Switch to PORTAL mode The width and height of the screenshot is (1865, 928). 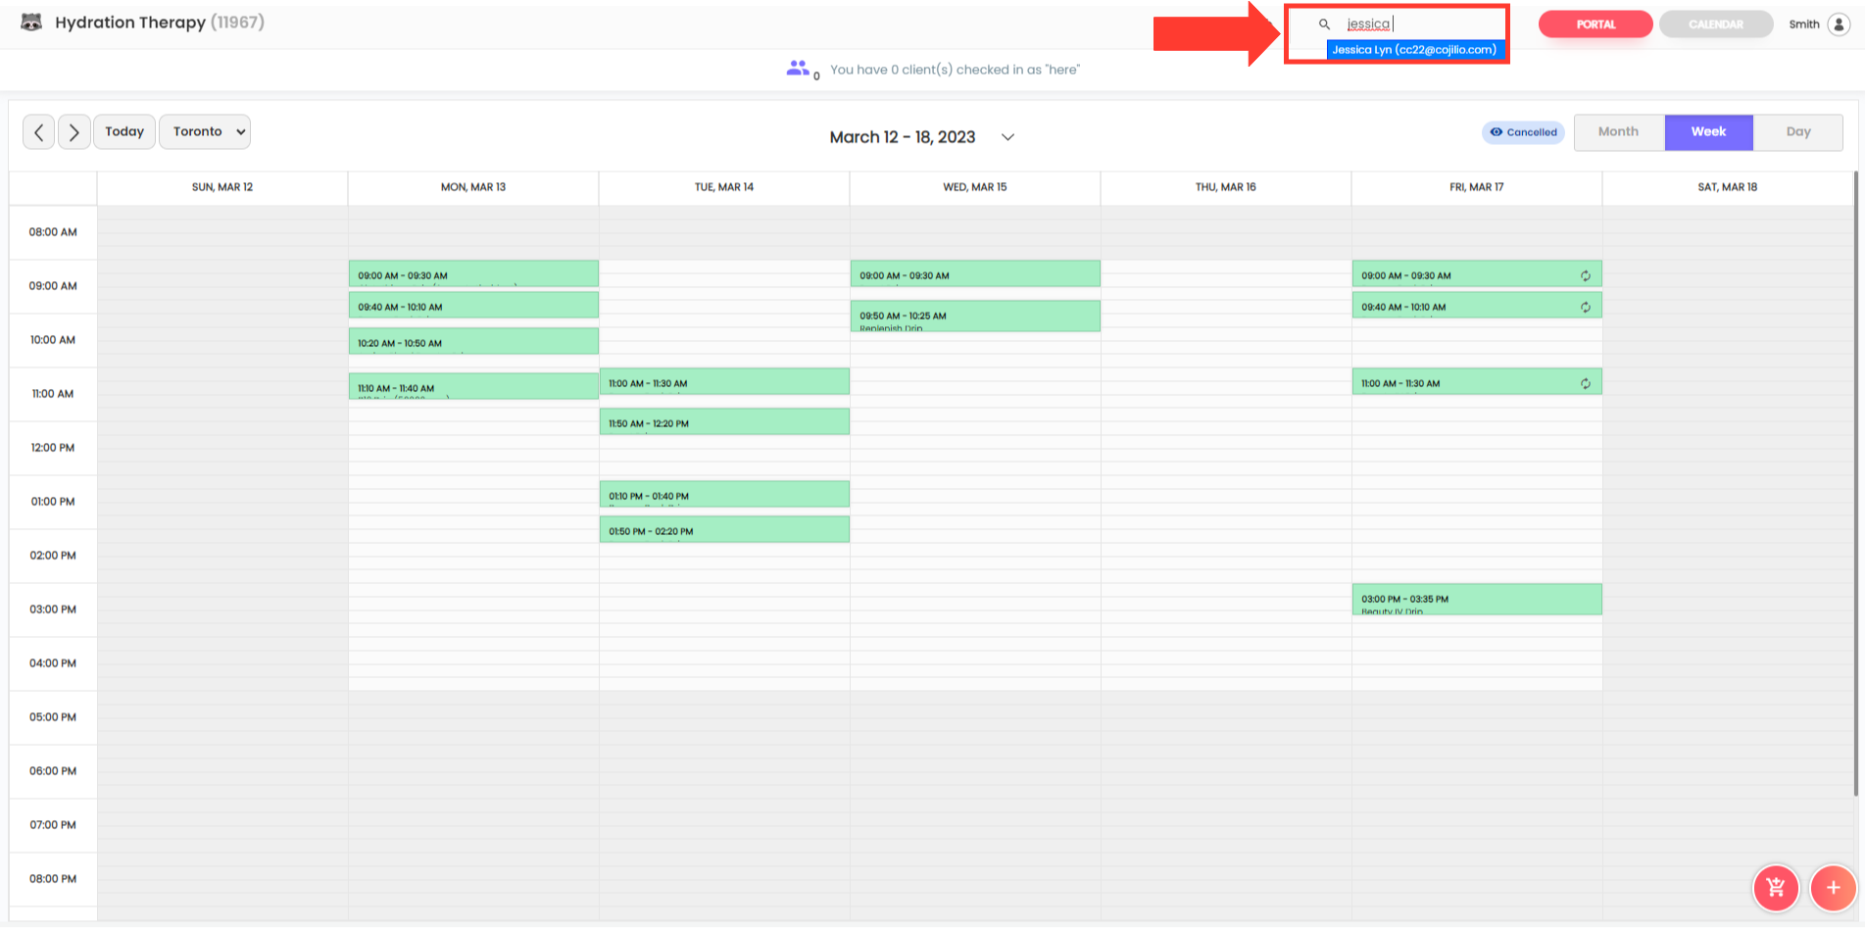point(1595,24)
